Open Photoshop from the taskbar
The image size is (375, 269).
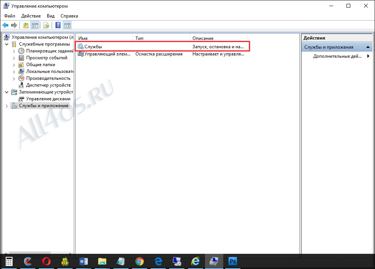point(233,261)
